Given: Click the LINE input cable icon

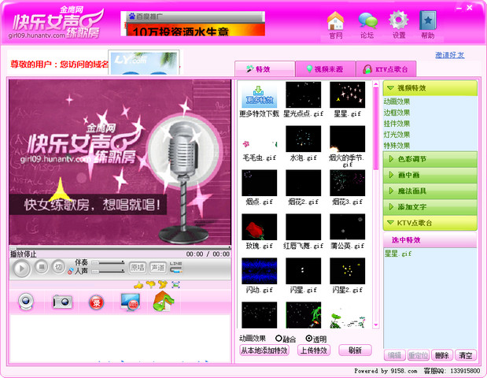Looking at the screenshot, I should coord(176,267).
